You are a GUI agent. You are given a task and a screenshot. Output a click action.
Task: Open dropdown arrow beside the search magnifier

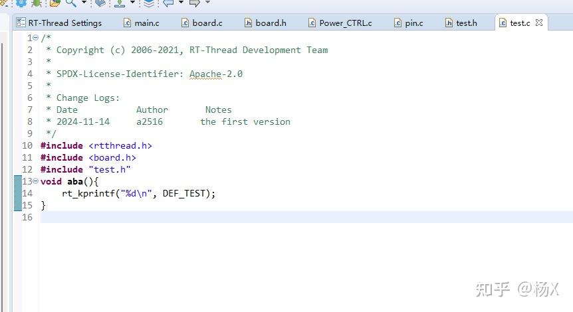click(x=84, y=3)
